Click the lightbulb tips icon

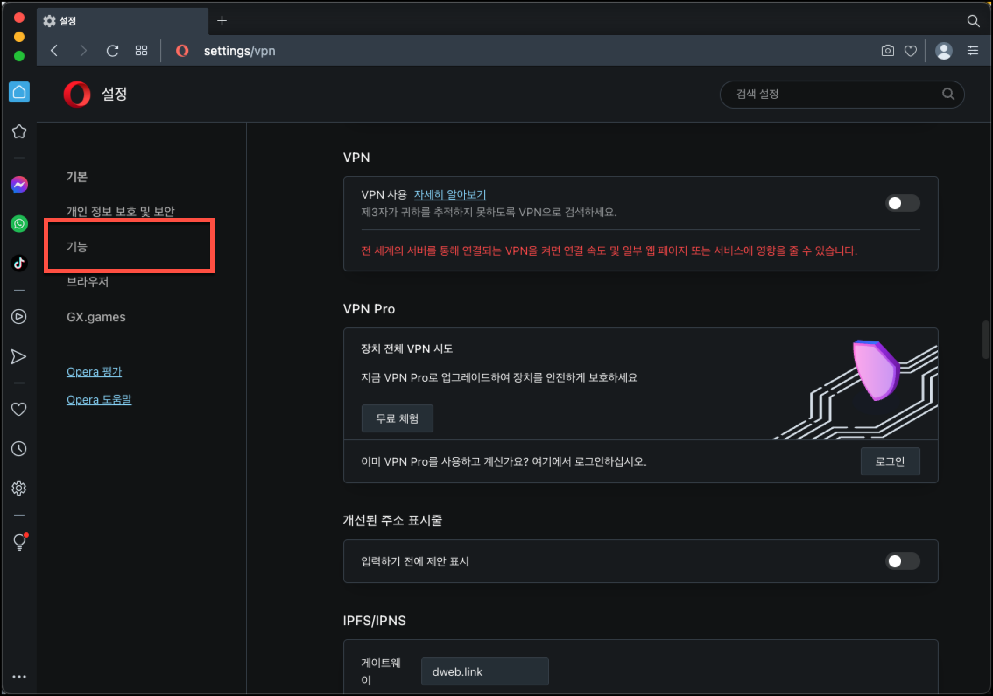tap(19, 542)
